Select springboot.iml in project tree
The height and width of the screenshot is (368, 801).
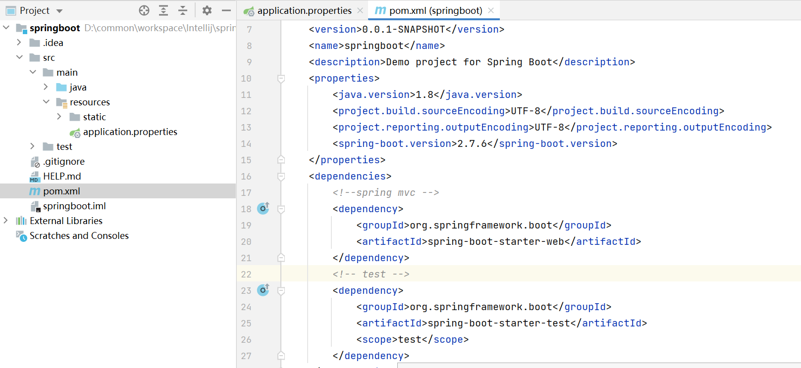point(74,206)
